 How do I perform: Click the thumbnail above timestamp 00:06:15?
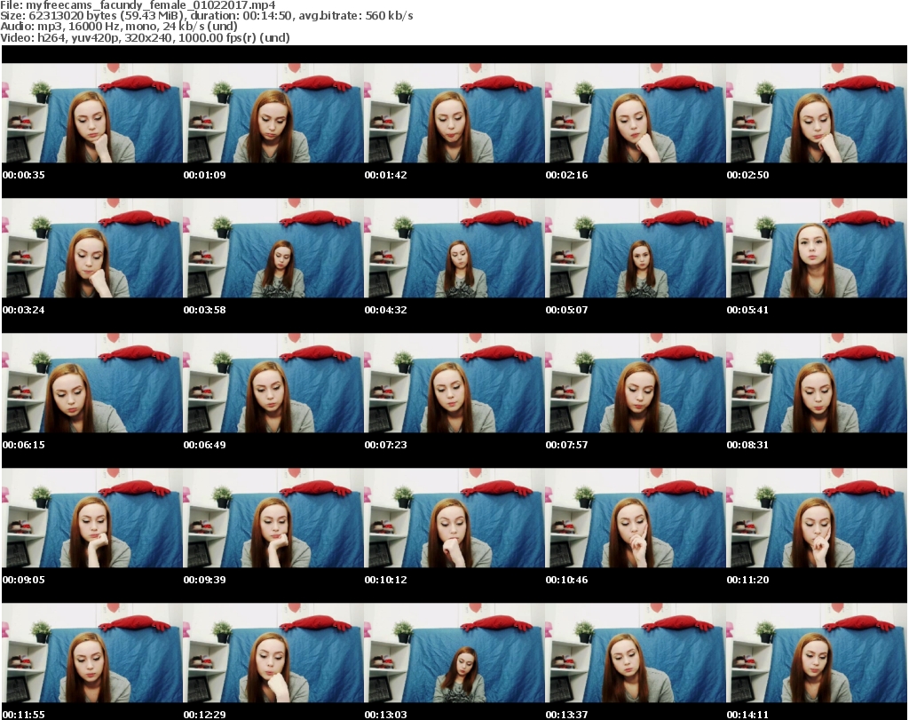coord(92,384)
